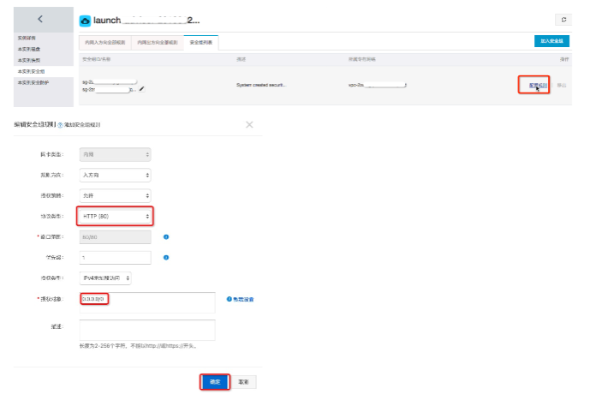Click the 配置规则 link in the table row

[x=538, y=86]
